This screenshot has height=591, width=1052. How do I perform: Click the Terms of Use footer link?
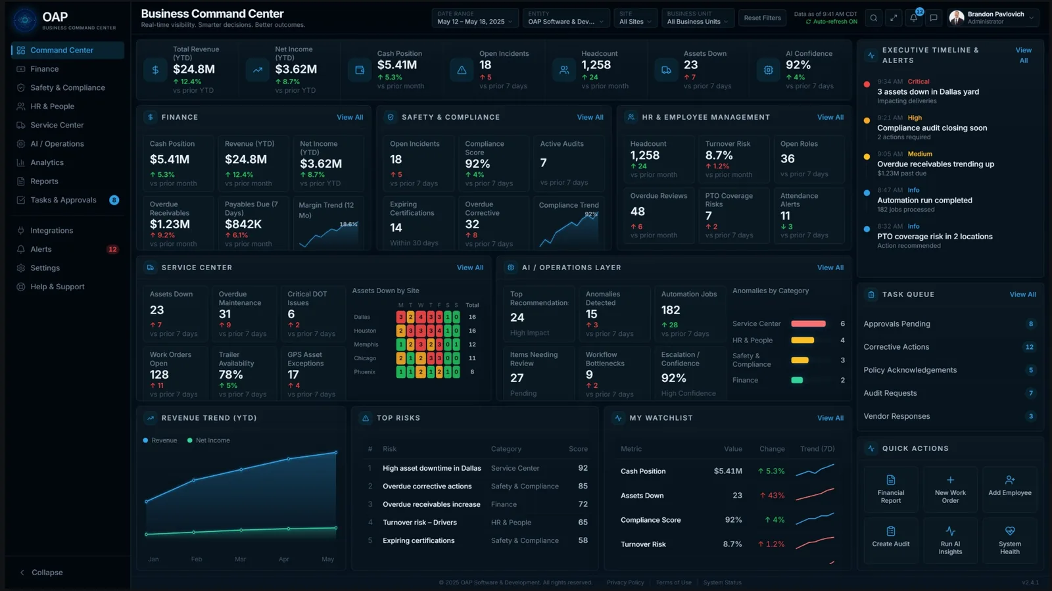click(673, 582)
